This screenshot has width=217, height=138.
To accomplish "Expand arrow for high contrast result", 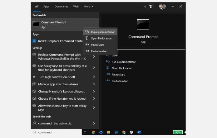I will pos(94,77).
